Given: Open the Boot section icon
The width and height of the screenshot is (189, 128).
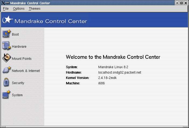Looking at the screenshot, I should tap(7, 33).
